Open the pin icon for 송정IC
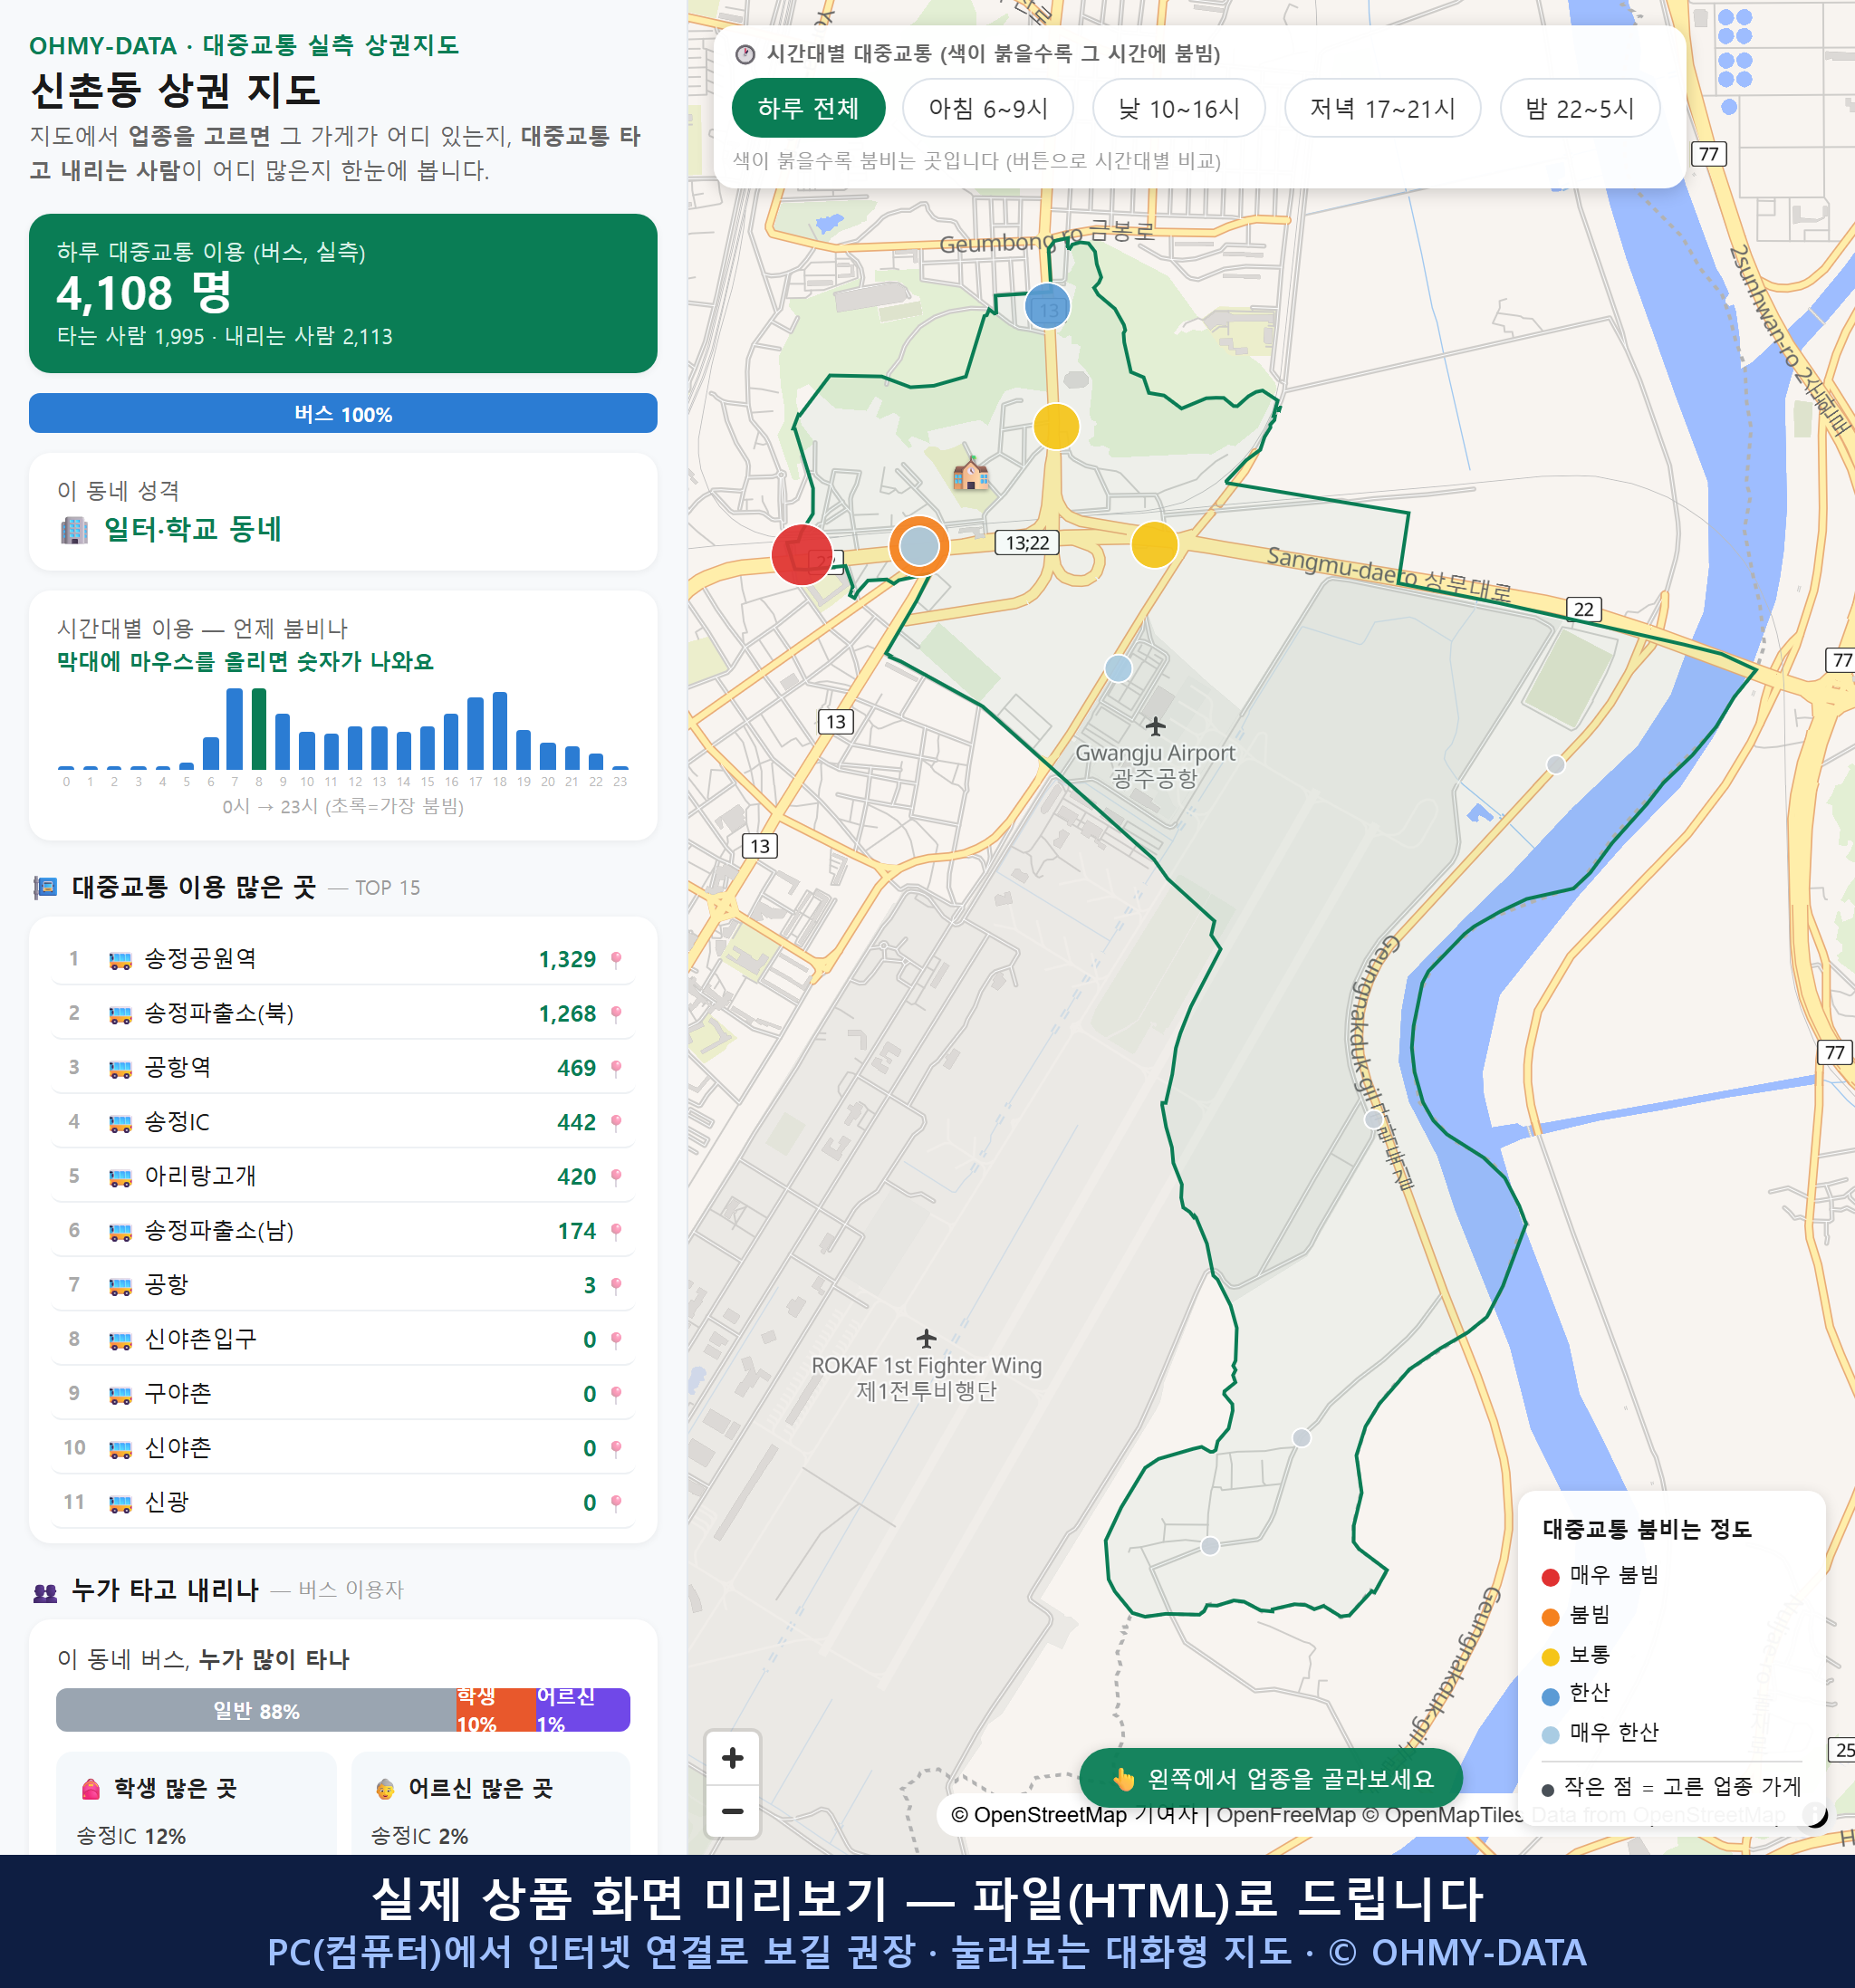Viewport: 1855px width, 1988px height. coord(616,1122)
